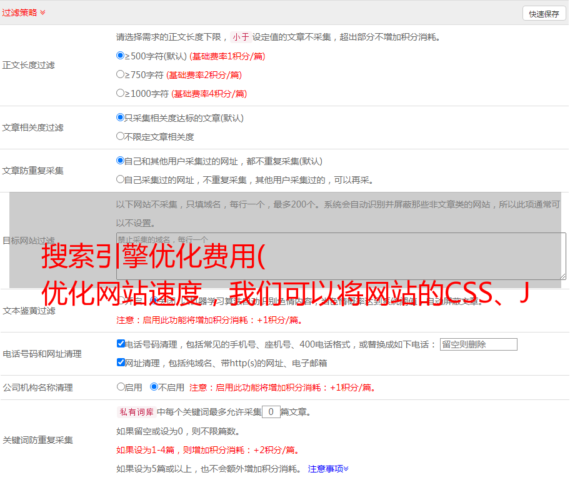Click the 文章防重复采集 row label
570x480 pixels.
[x=33, y=171]
